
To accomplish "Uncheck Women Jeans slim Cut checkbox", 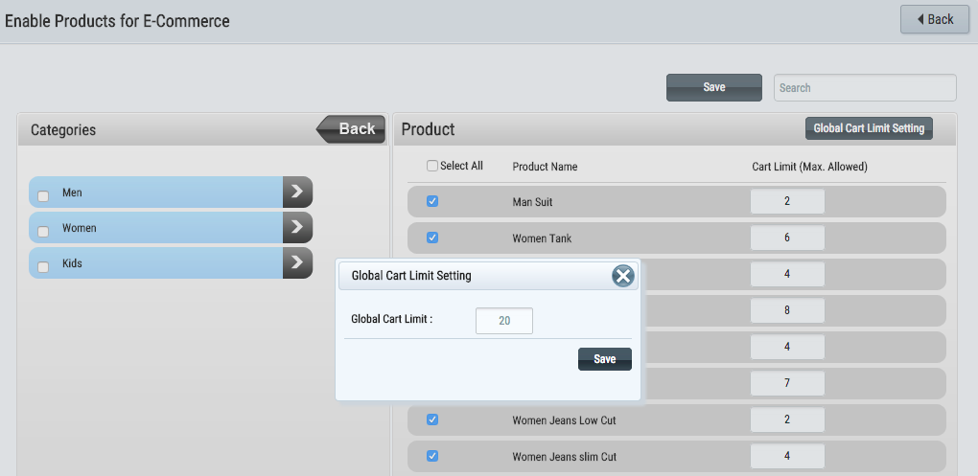I will [432, 456].
